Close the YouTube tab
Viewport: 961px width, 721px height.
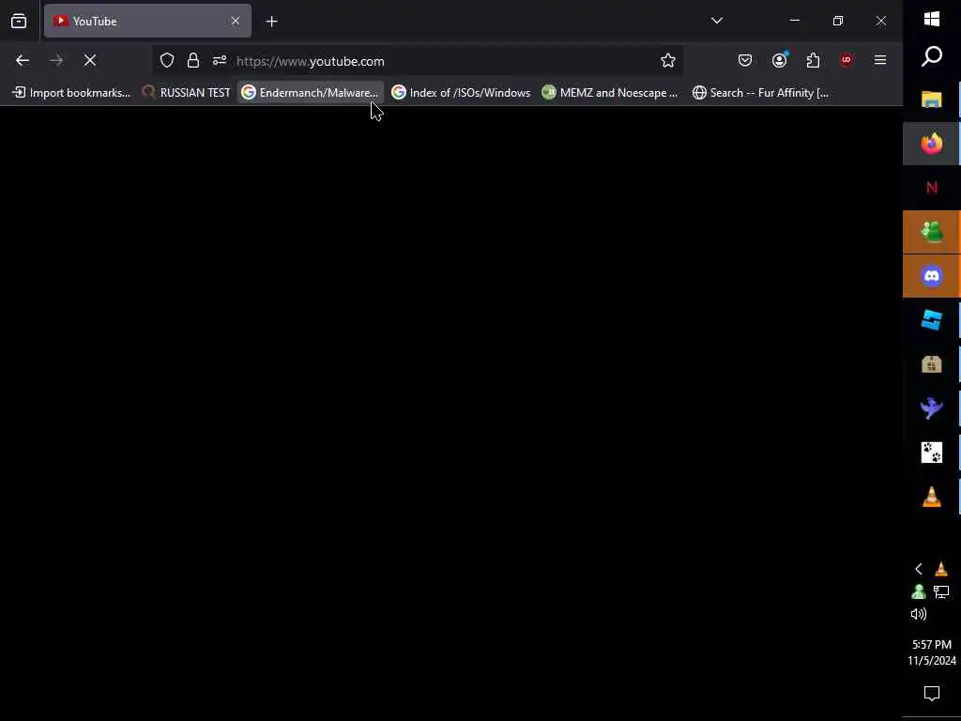(x=236, y=21)
